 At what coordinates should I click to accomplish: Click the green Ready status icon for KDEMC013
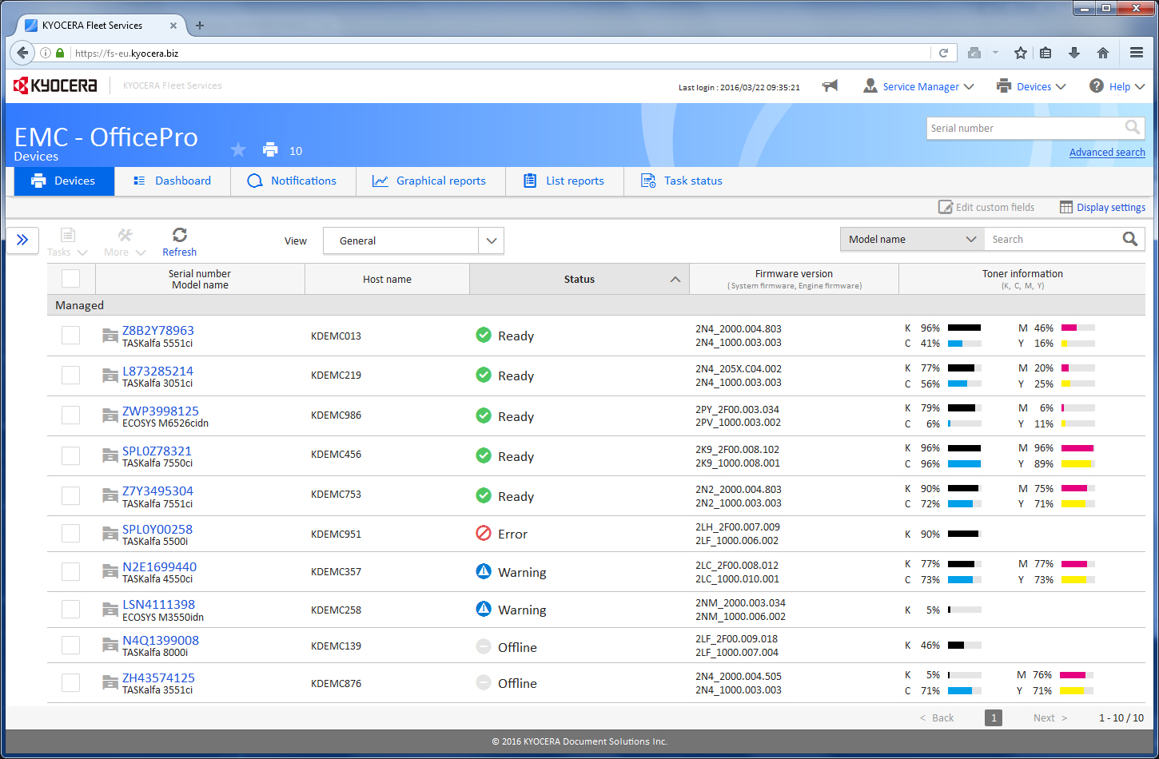[x=484, y=336]
